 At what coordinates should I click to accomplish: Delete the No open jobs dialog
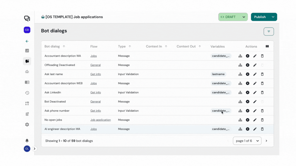[x=262, y=120]
